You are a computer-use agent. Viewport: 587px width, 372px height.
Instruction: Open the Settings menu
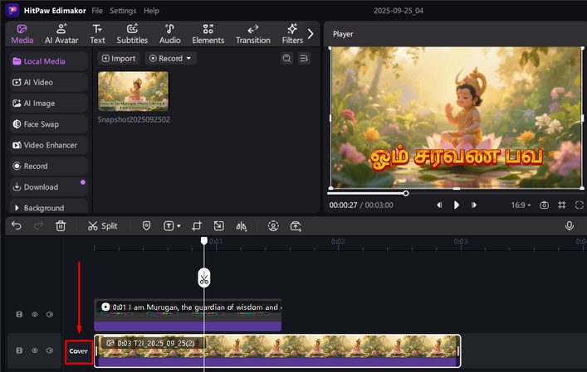[x=123, y=11]
